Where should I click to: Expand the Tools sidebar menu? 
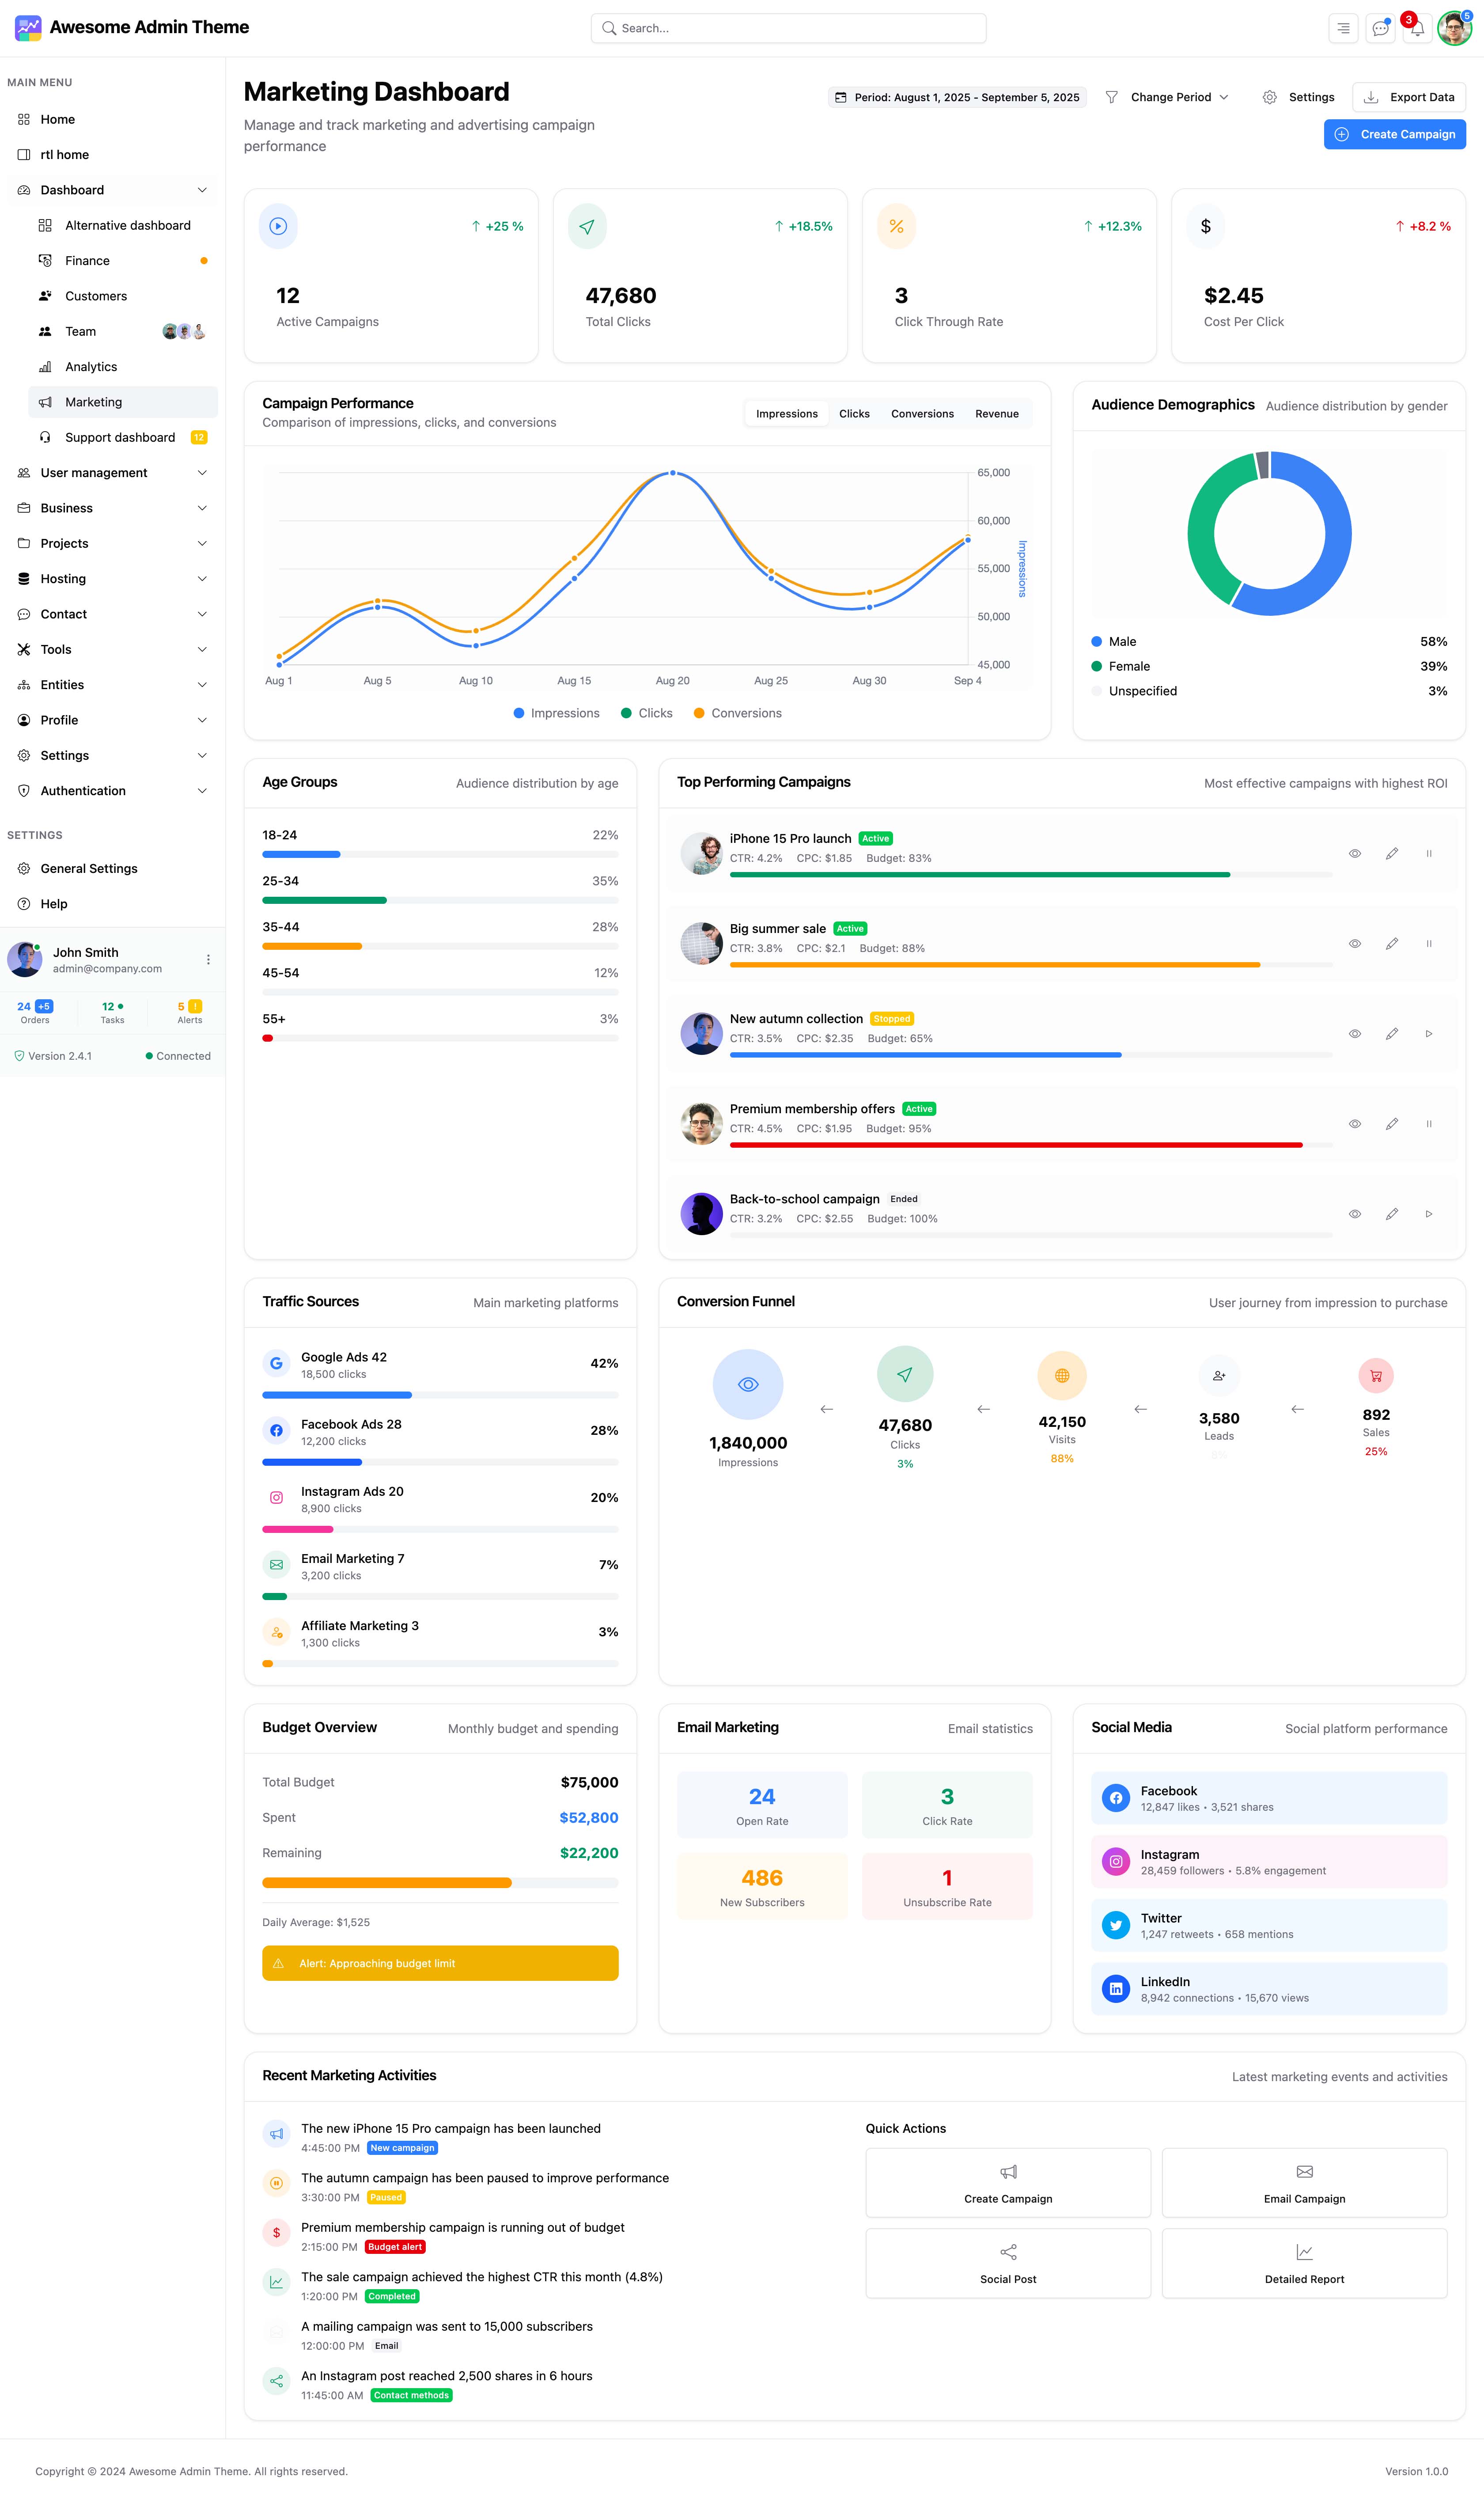click(112, 649)
